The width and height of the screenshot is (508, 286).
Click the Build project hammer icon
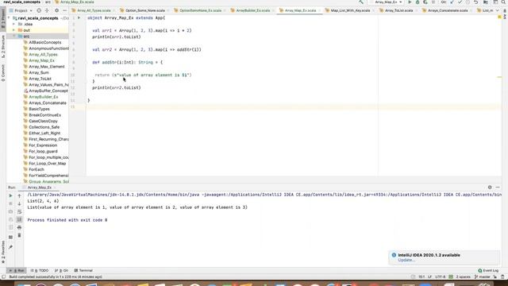tap(361, 2)
